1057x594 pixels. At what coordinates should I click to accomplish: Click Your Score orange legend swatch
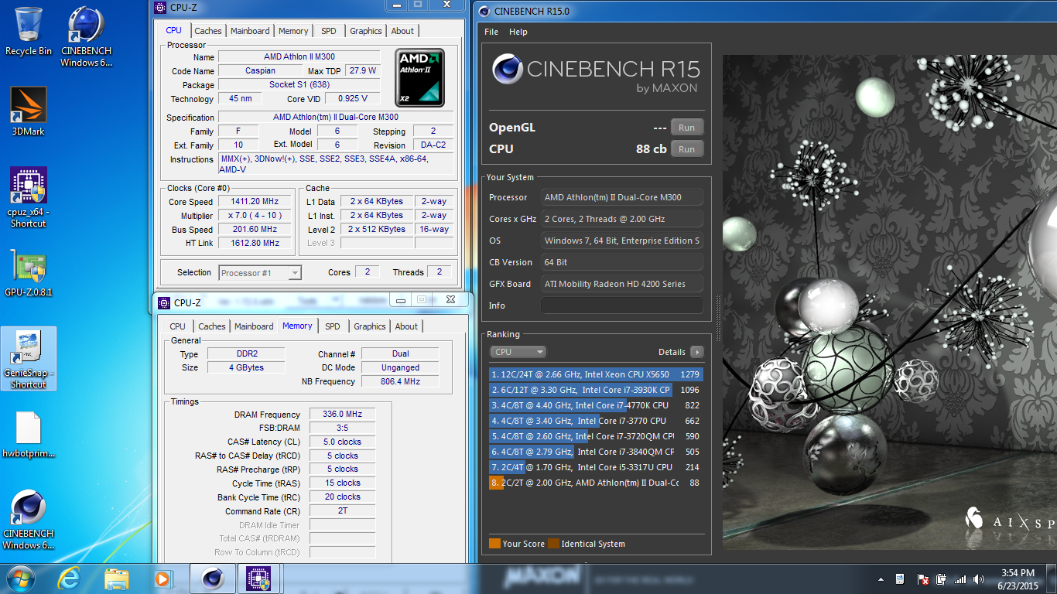pyautogui.click(x=494, y=544)
